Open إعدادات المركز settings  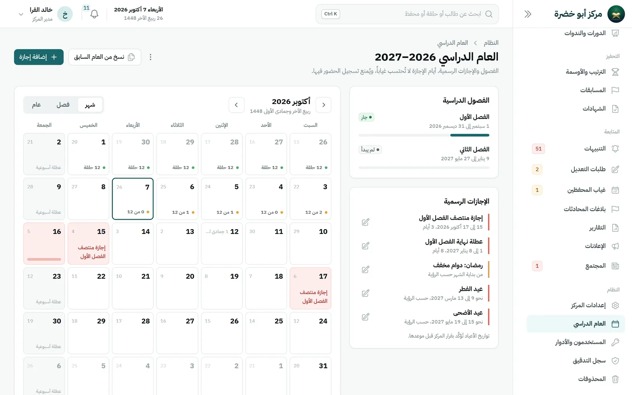(x=576, y=305)
